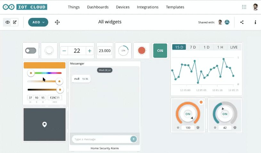Click the H value field 37

[30, 98]
